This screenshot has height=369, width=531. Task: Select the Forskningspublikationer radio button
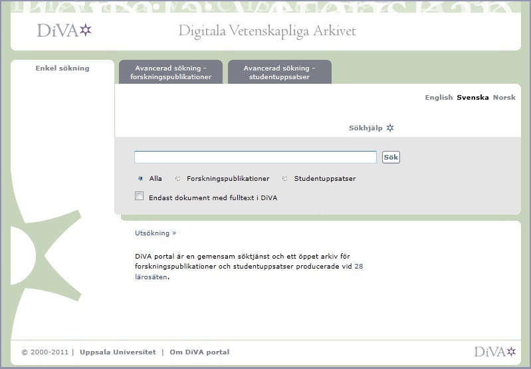[178, 179]
